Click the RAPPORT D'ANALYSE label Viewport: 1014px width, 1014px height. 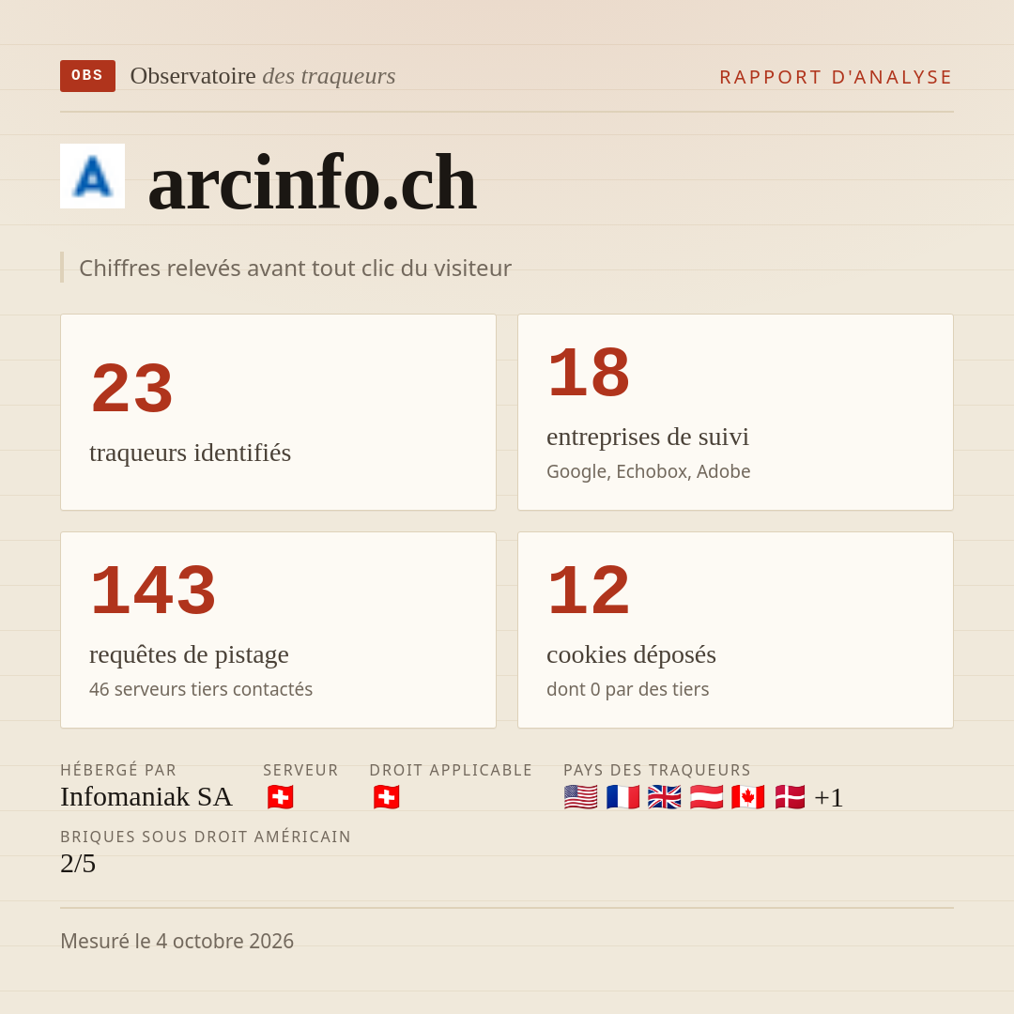[837, 77]
